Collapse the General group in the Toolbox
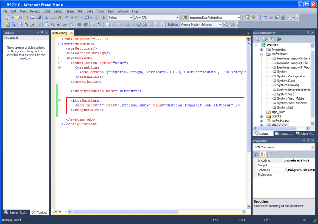 pos(6,38)
